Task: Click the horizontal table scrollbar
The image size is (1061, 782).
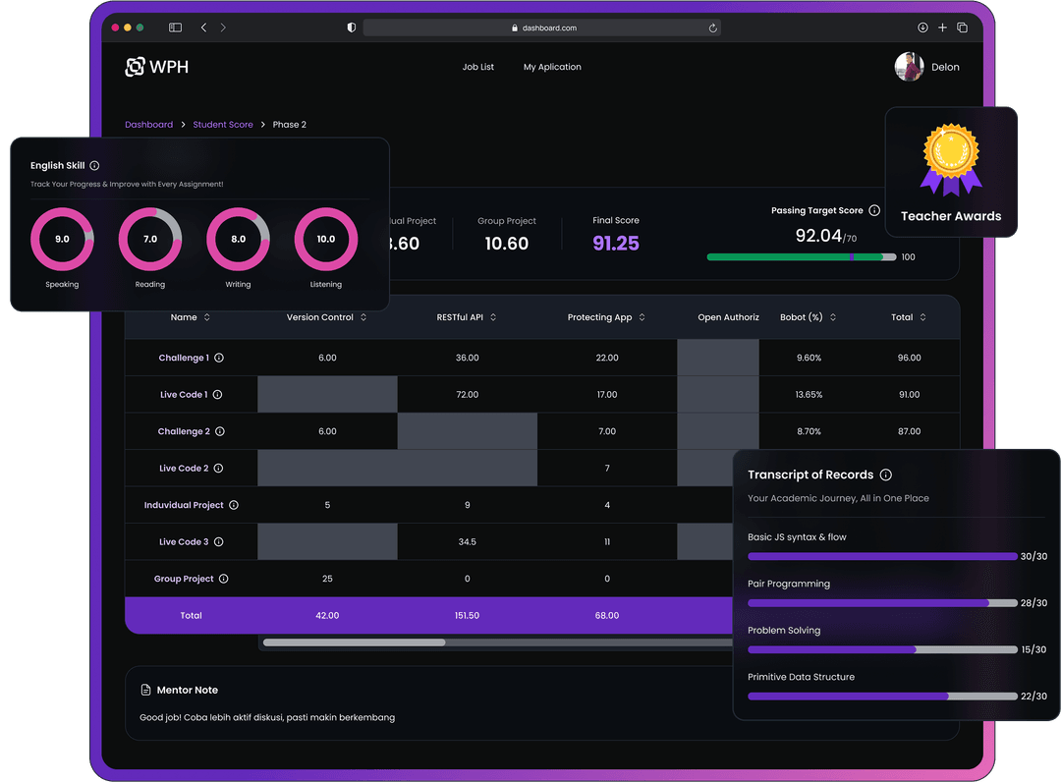Action: 354,642
